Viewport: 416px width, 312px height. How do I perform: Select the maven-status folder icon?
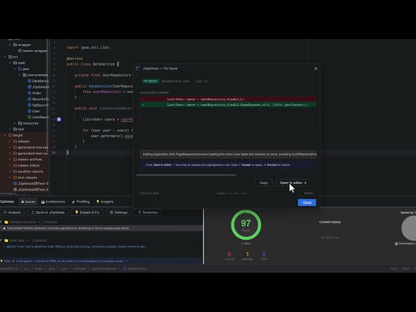pyautogui.click(x=15, y=165)
